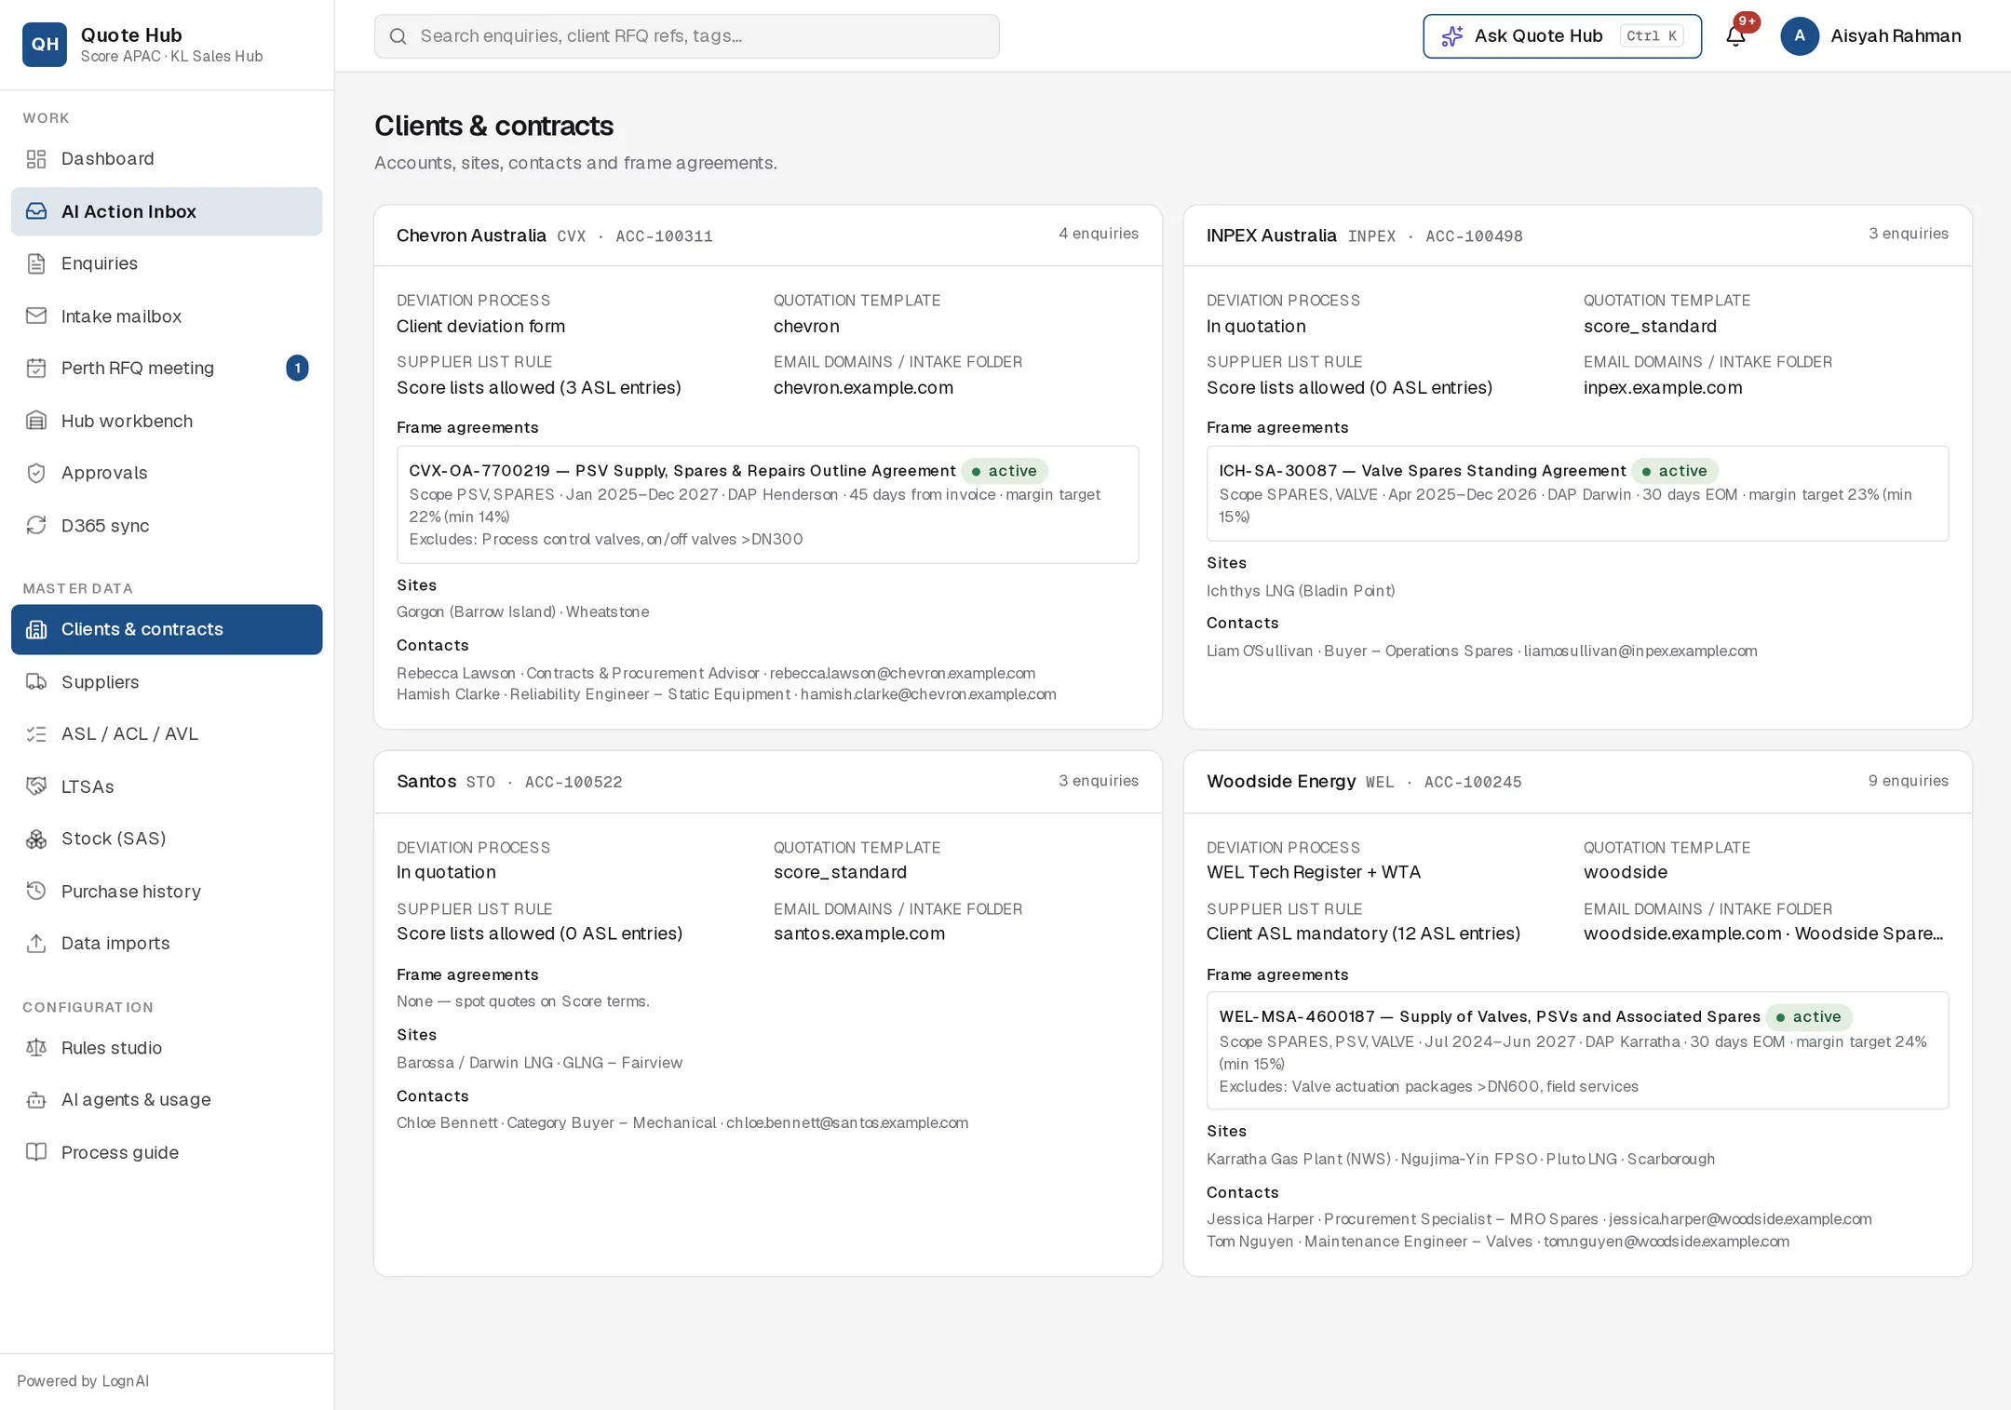Open the ASL / ACL / AVL checklist icon
This screenshot has height=1410, width=2011.
(36, 733)
